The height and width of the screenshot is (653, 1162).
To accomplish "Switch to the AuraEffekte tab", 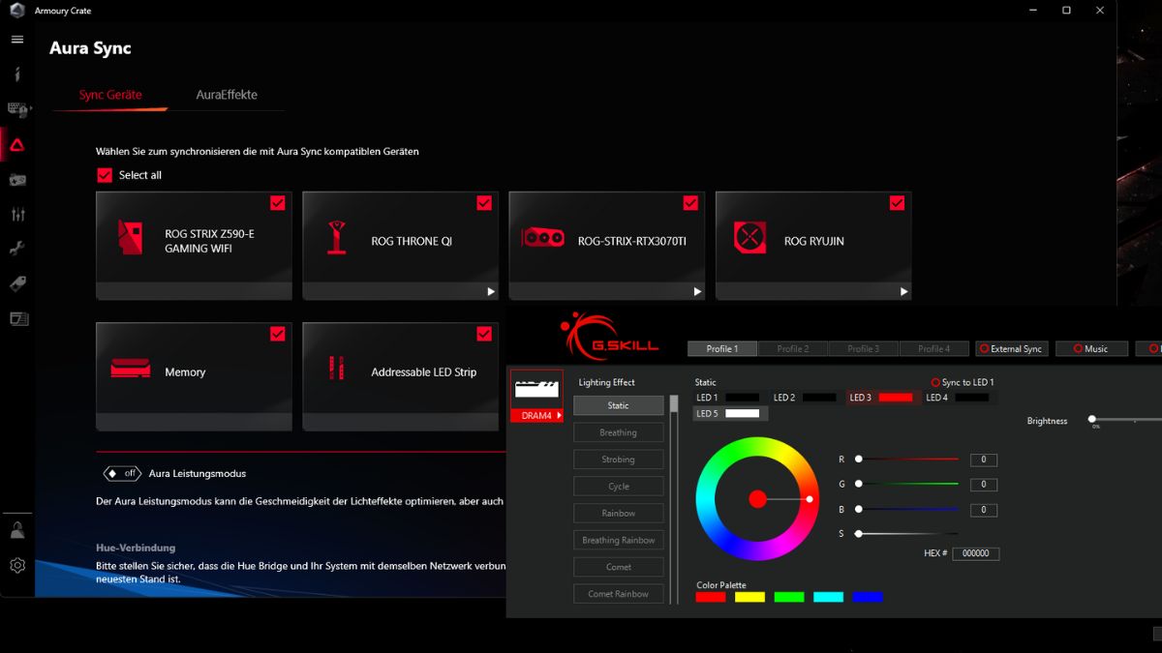I will [x=227, y=95].
